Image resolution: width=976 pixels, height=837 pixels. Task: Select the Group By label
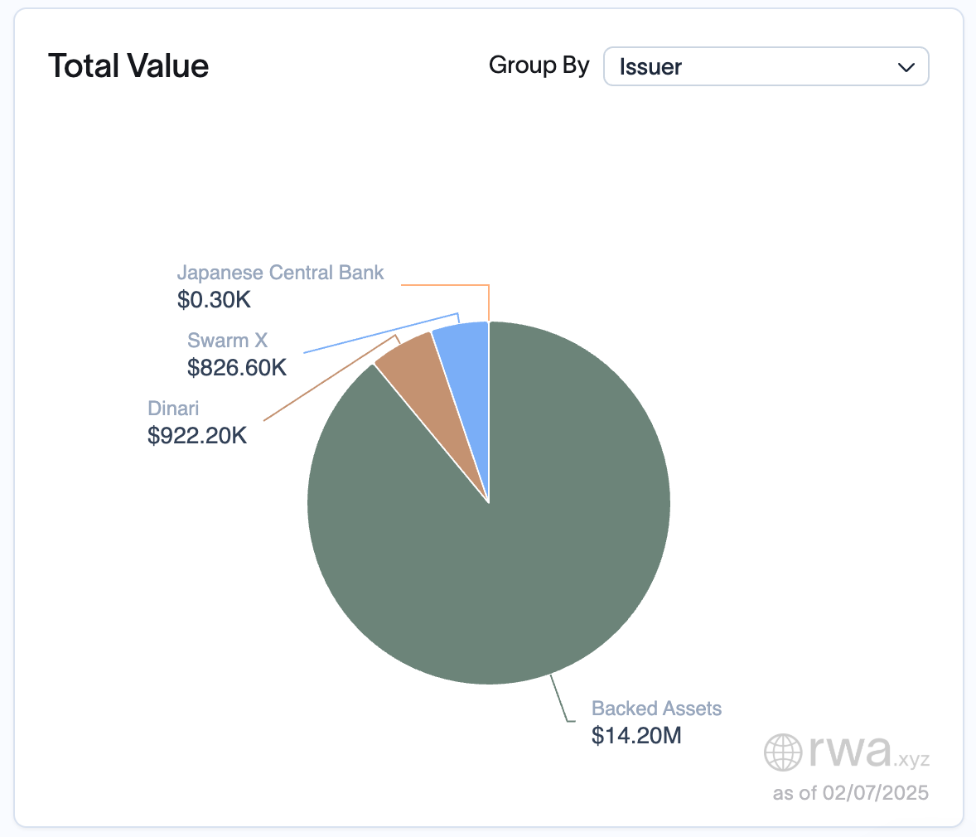point(539,65)
